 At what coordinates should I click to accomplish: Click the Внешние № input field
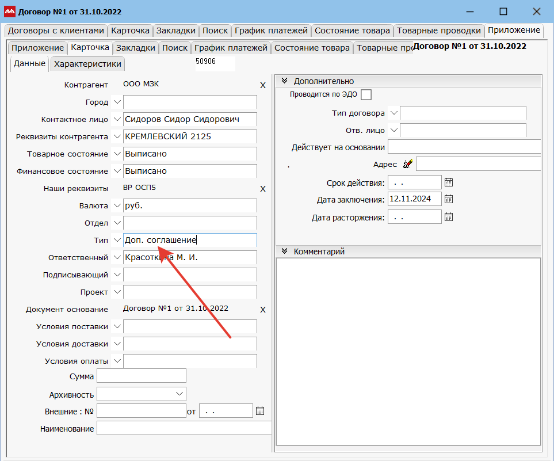(142, 411)
